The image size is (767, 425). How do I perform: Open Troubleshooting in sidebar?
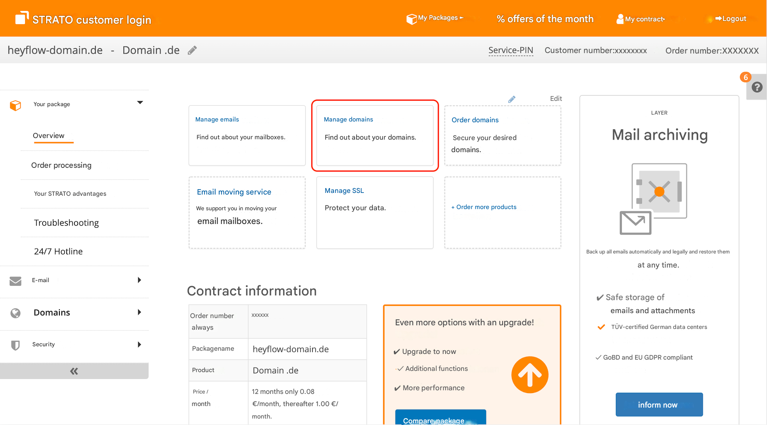(x=66, y=223)
